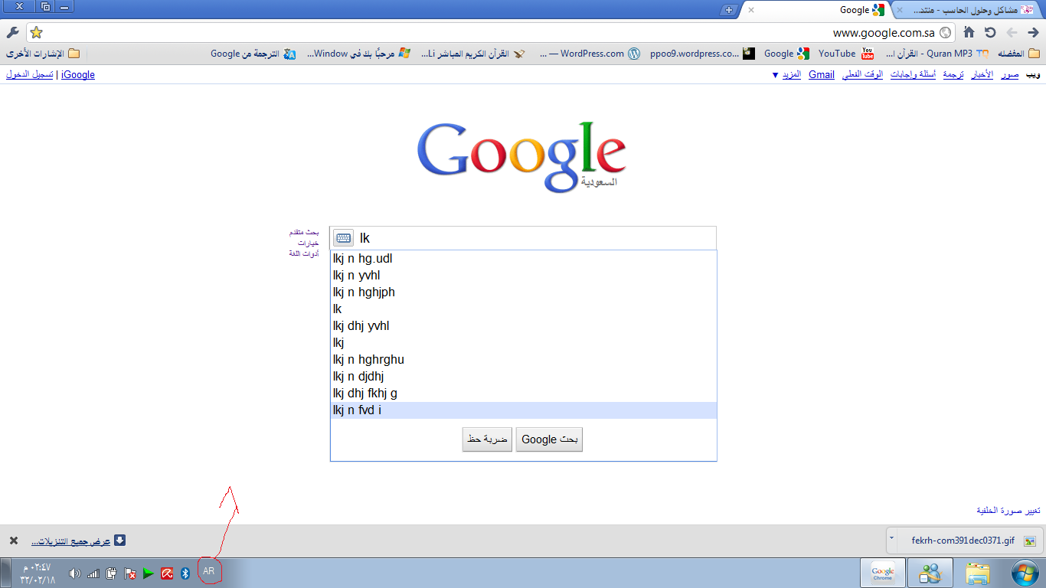Image resolution: width=1046 pixels, height=588 pixels.
Task: Close the downloads bar
Action: pyautogui.click(x=13, y=541)
